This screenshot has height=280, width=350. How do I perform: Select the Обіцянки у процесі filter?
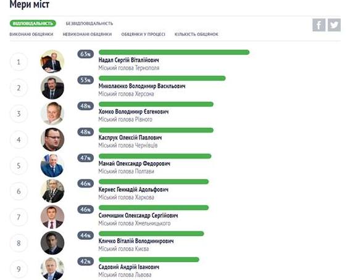[x=143, y=35]
